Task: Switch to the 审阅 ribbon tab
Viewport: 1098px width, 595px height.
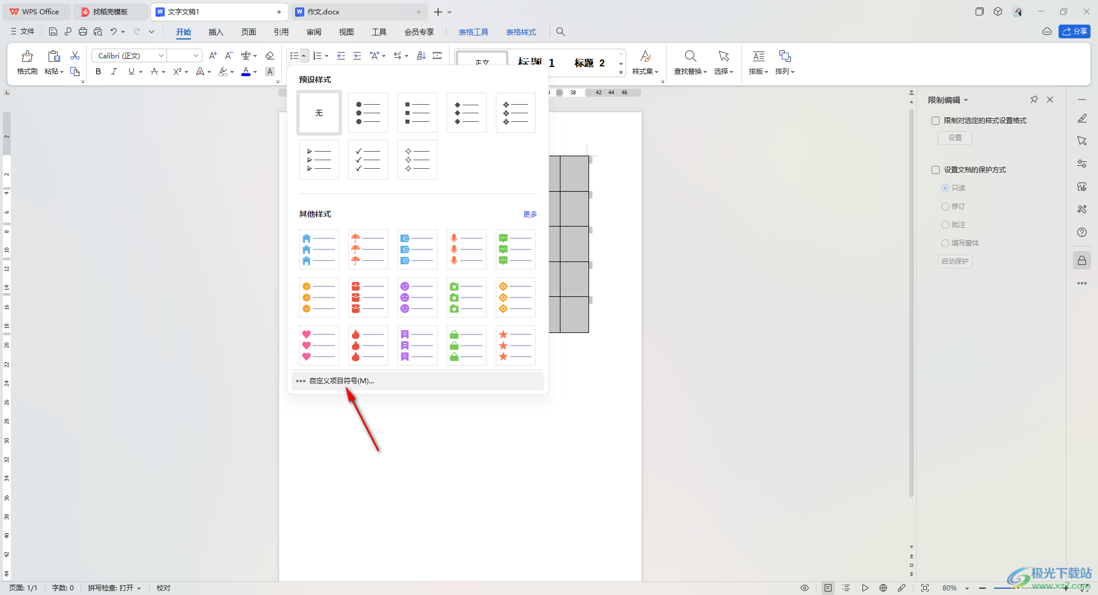Action: pos(314,32)
